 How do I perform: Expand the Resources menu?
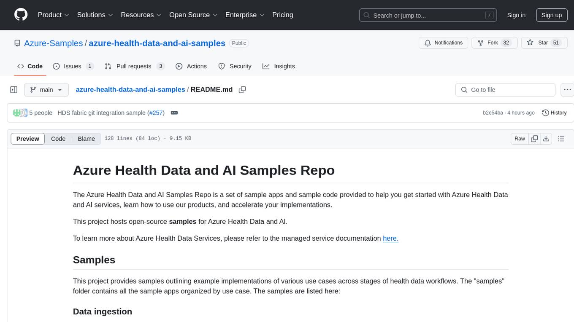[141, 15]
